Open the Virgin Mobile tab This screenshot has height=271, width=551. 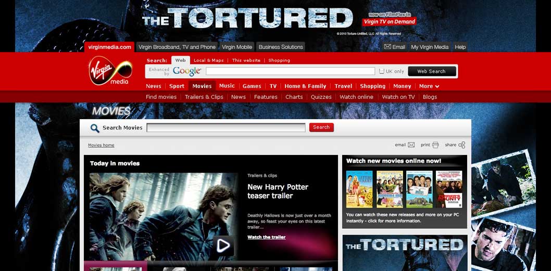point(237,47)
